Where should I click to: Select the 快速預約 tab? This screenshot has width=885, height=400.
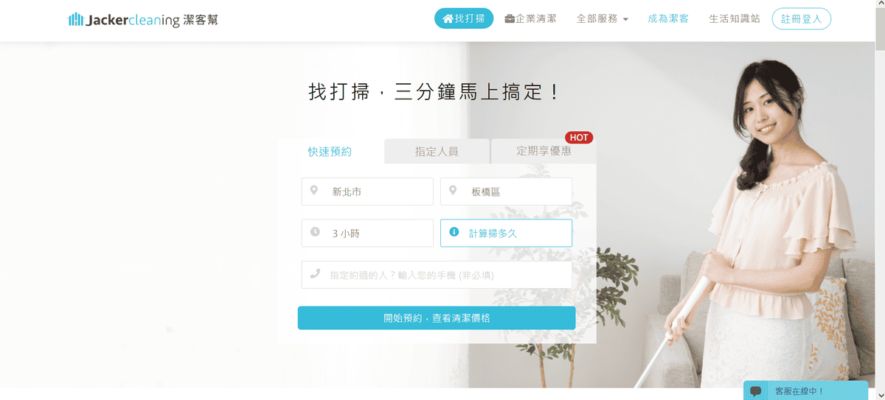coord(330,152)
